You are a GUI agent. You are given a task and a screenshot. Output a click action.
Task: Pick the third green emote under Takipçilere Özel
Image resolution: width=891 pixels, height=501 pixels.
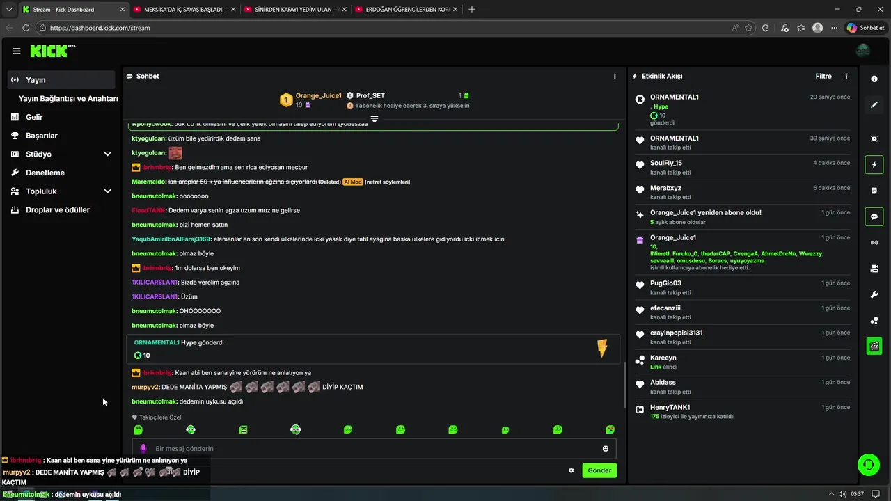coord(243,430)
